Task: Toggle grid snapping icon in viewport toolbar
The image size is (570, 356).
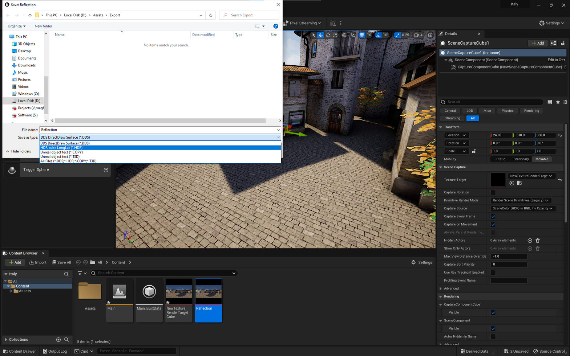Action: tap(362, 35)
